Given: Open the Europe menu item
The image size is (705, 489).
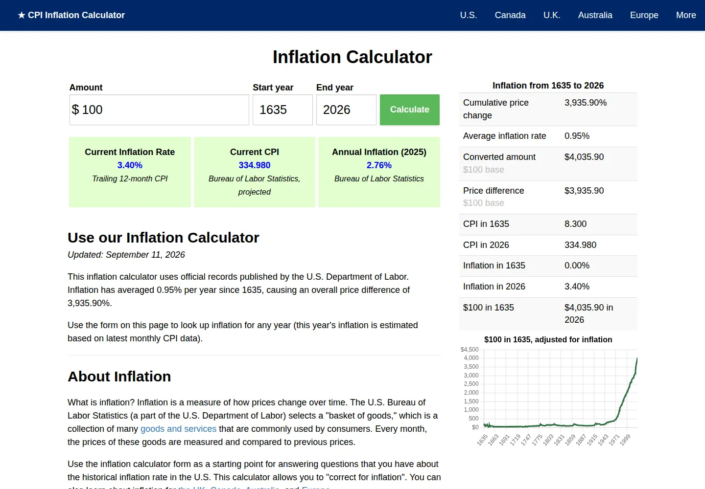Looking at the screenshot, I should (x=644, y=15).
